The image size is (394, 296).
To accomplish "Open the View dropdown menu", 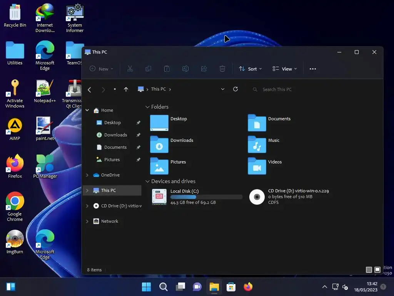I will tap(285, 69).
